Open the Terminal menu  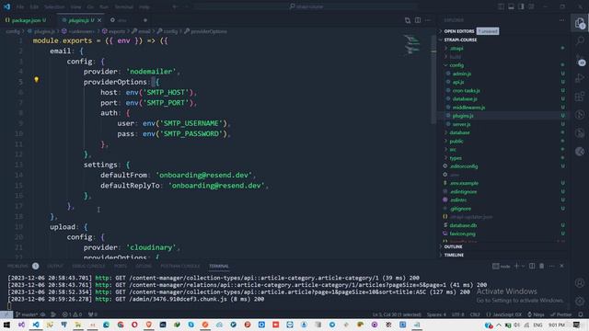(124, 6)
